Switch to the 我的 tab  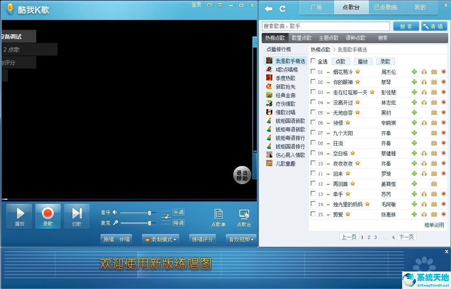[x=420, y=7]
